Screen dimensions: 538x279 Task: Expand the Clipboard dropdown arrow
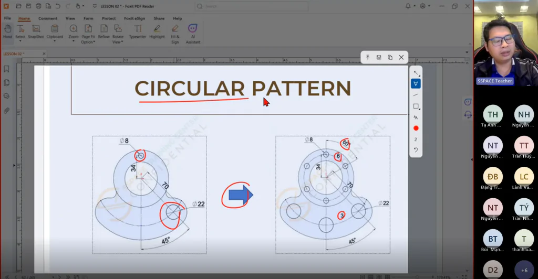[x=55, y=41]
